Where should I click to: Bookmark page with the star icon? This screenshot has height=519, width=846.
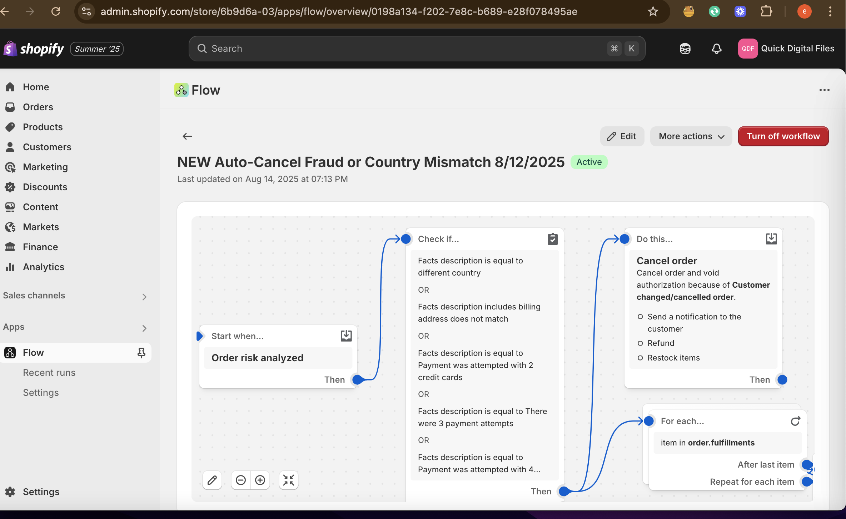click(653, 11)
